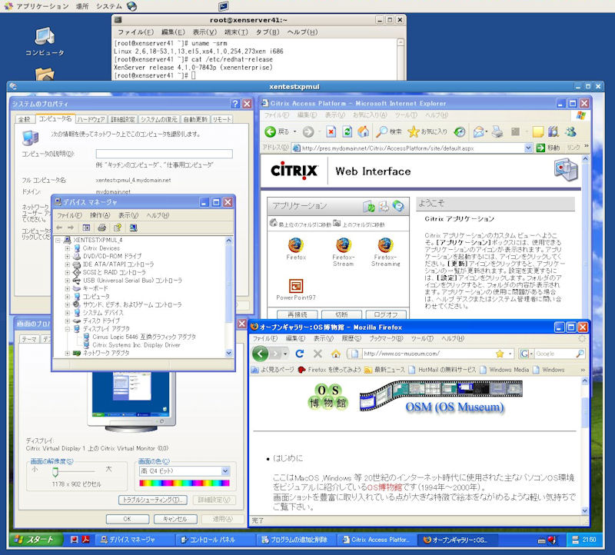Click the magnifier icon in Firefox search box
Image resolution: width=615 pixels, height=555 pixels.
(580, 354)
